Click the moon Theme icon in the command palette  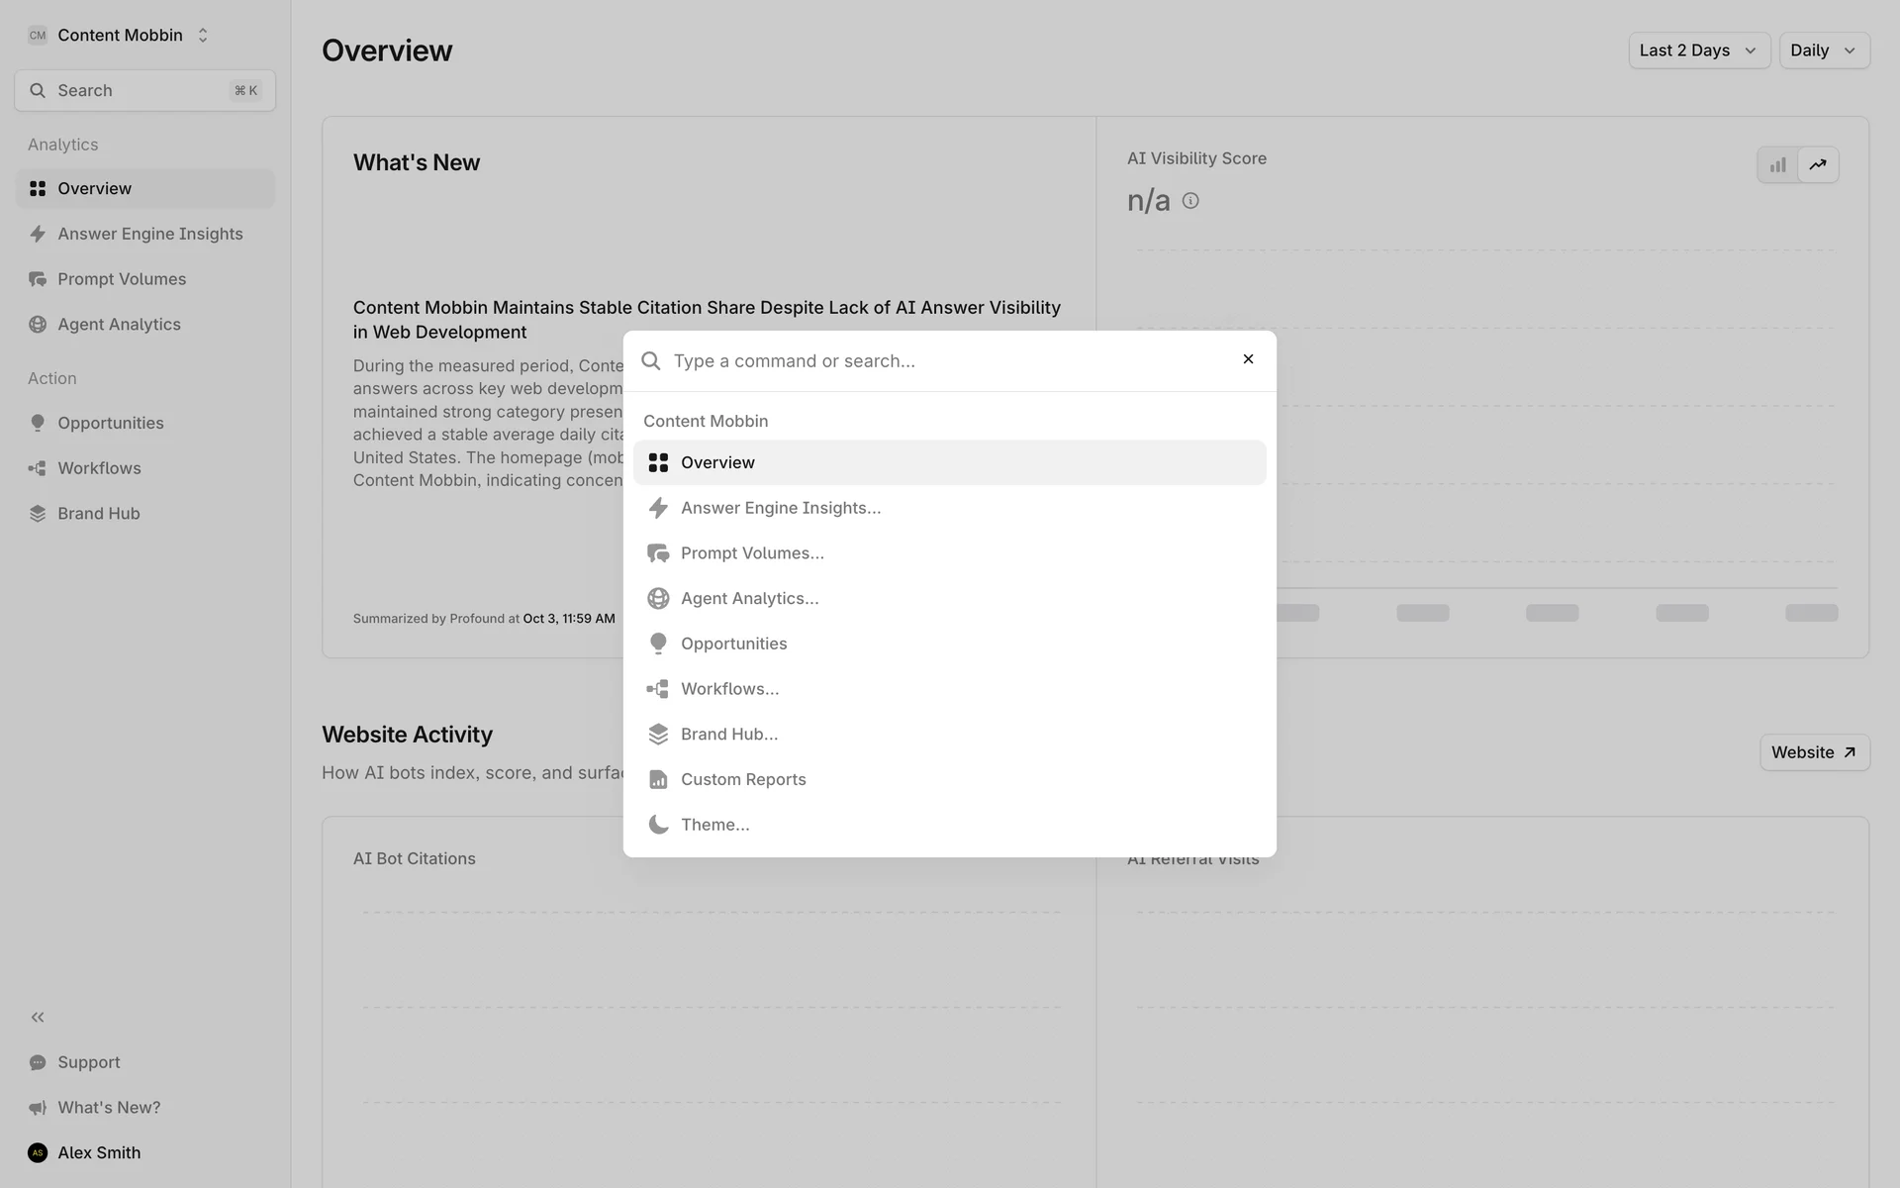click(x=658, y=825)
